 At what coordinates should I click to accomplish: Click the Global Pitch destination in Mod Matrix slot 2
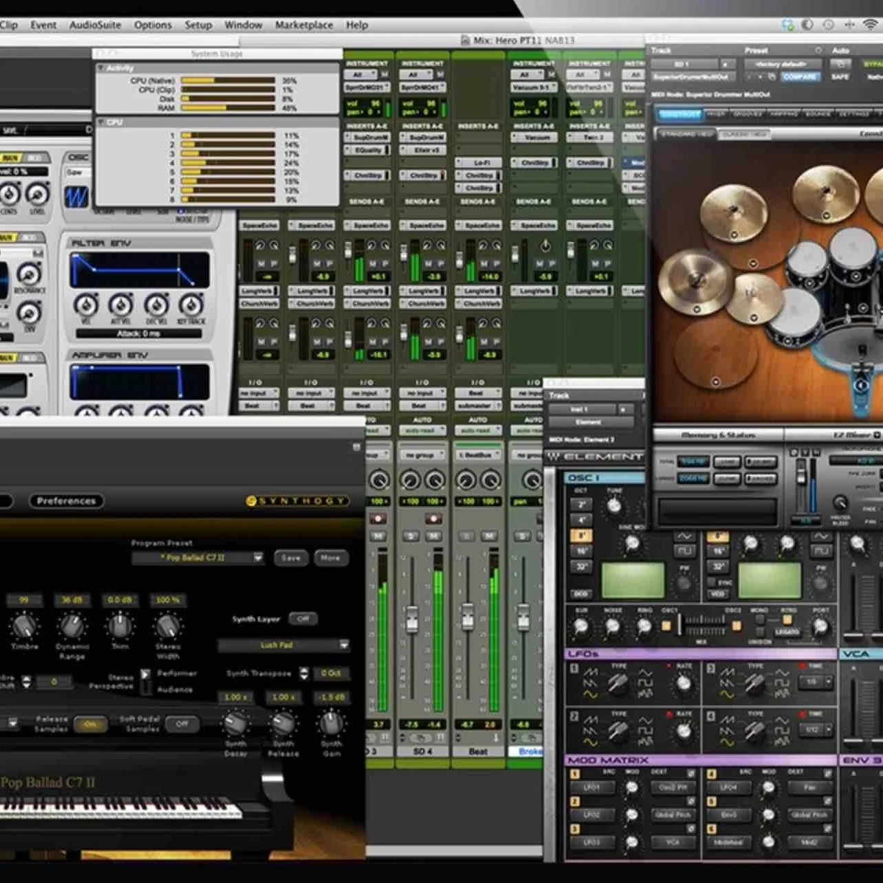point(673,815)
